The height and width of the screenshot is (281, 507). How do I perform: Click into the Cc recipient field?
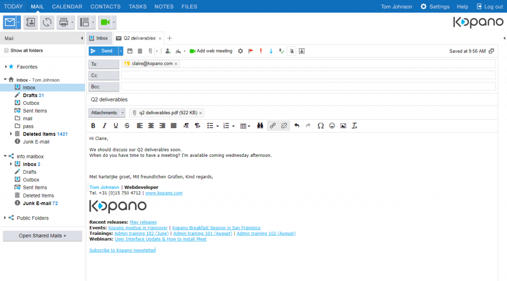(308, 75)
